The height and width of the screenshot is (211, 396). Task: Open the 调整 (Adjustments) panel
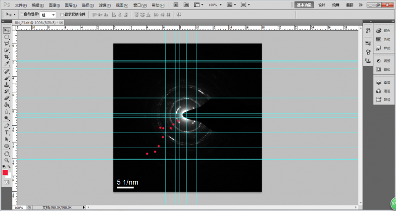pyautogui.click(x=383, y=60)
